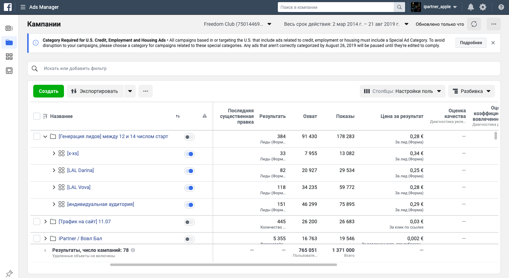Screen dimensions: 509x278
Task: Click the search magnifier button in top bar
Action: [399, 7]
